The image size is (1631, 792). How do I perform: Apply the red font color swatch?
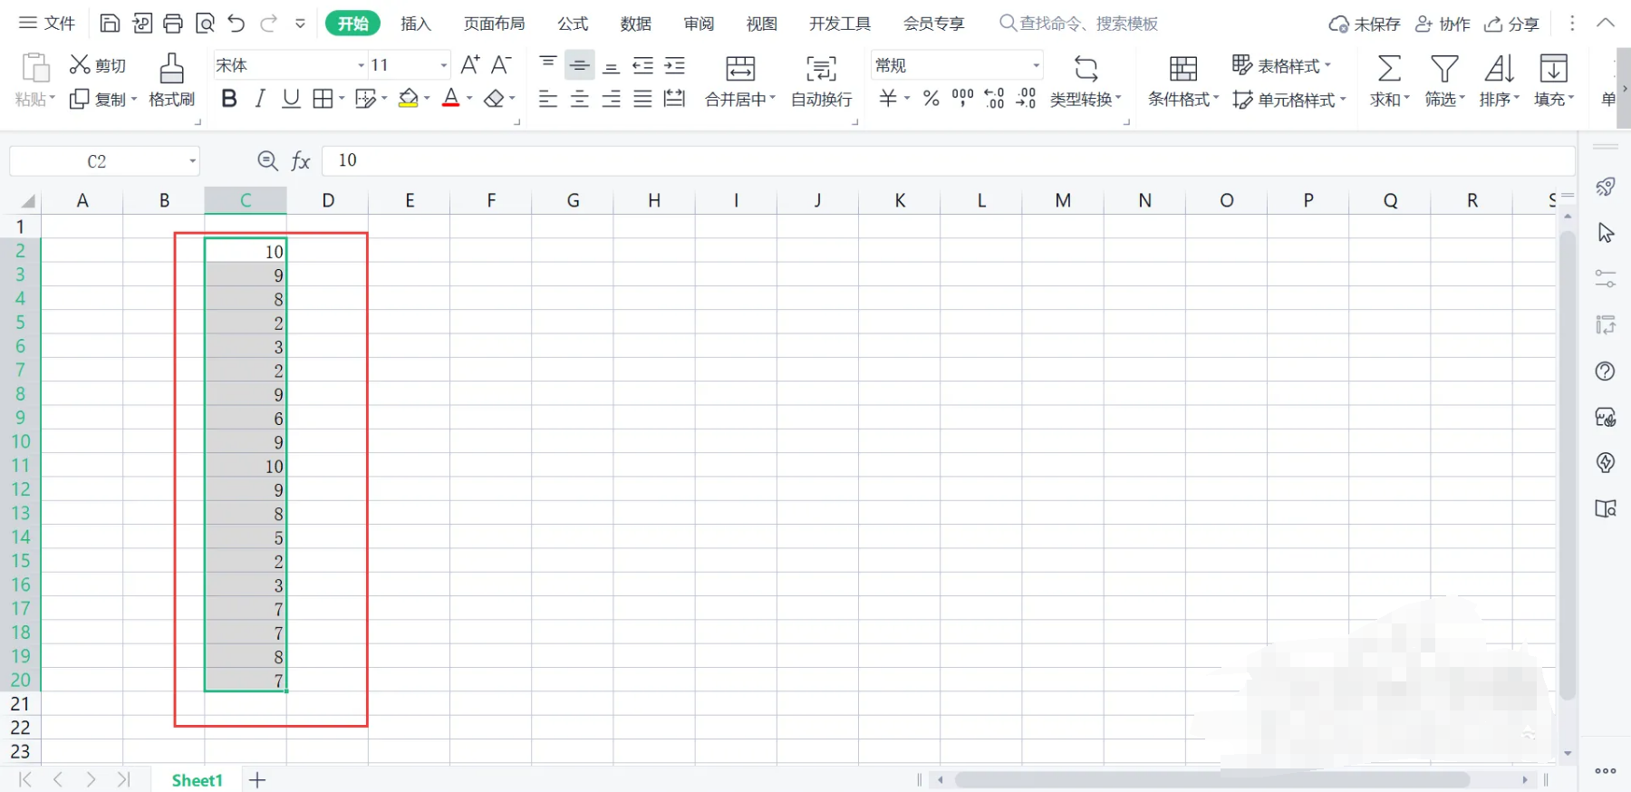click(x=450, y=99)
